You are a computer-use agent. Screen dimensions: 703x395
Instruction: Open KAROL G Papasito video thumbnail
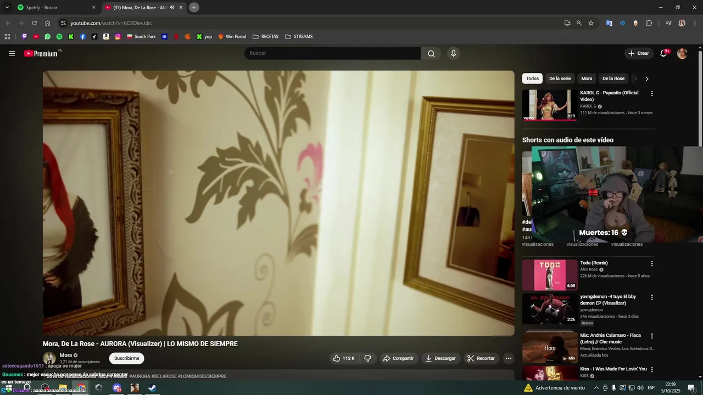550,105
